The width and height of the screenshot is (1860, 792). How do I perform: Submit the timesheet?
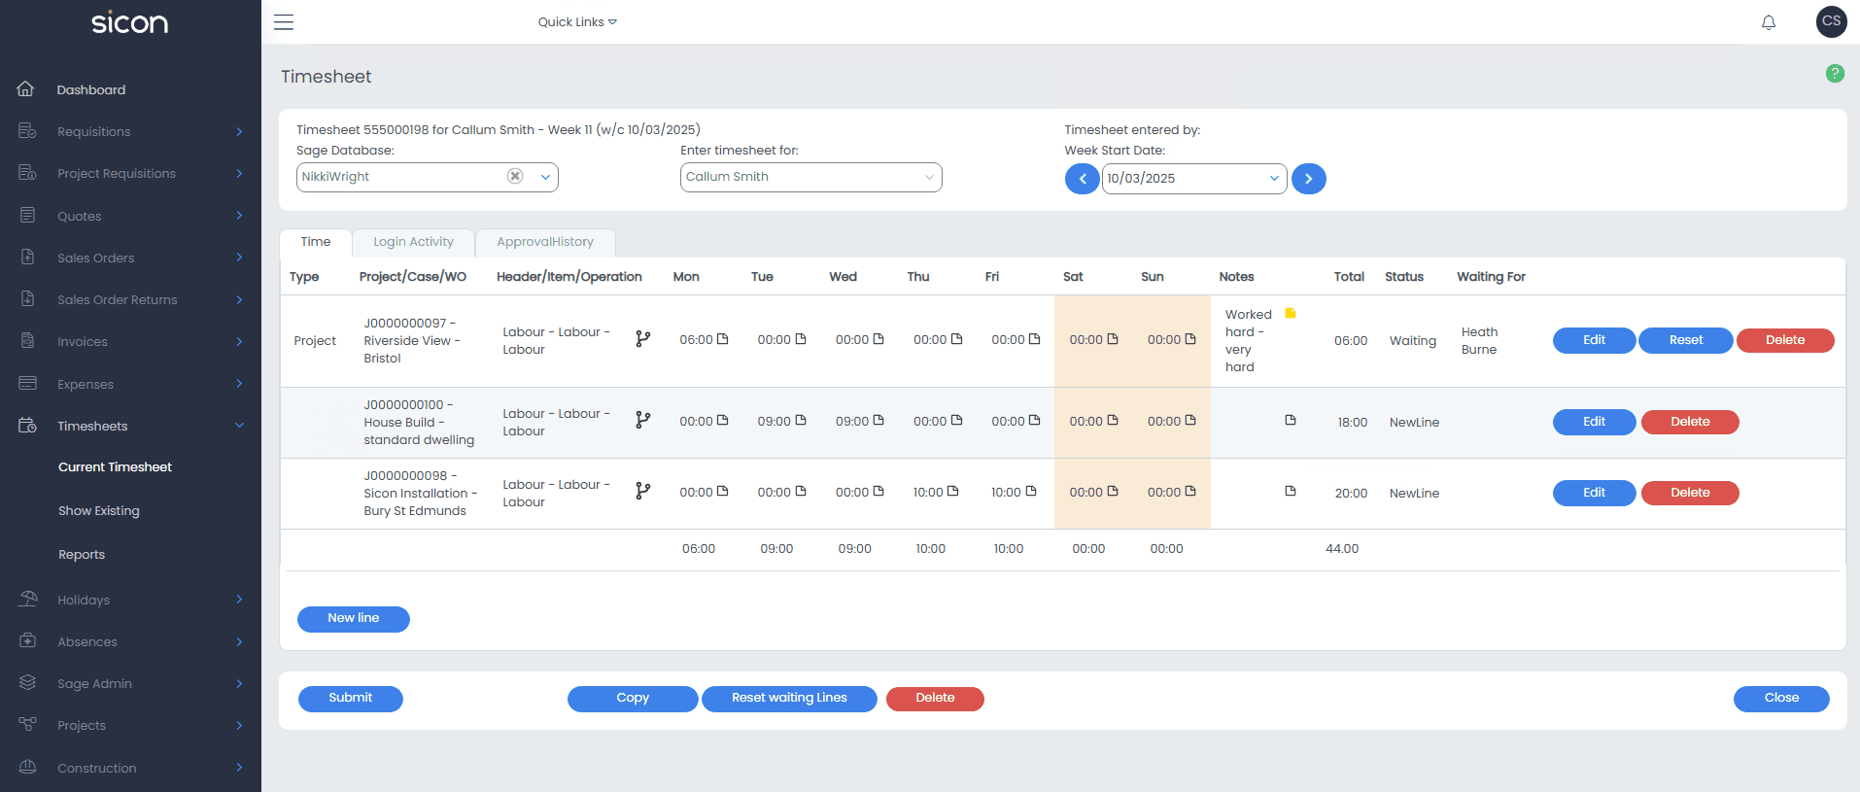(351, 699)
